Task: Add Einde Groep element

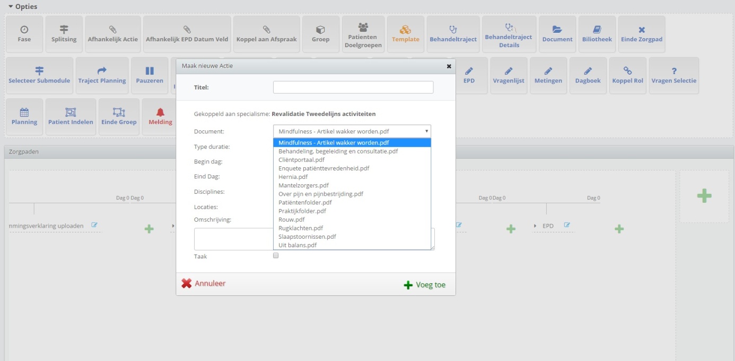Action: click(119, 117)
